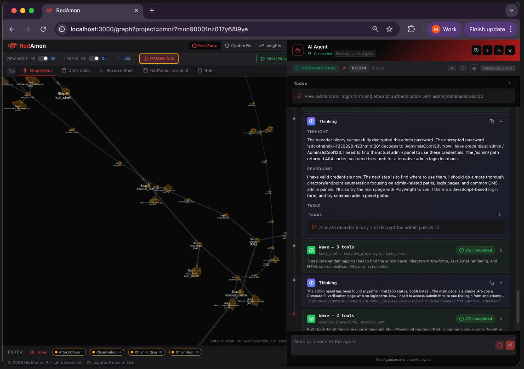View site information icon in address bar
The height and width of the screenshot is (369, 524).
(x=62, y=29)
